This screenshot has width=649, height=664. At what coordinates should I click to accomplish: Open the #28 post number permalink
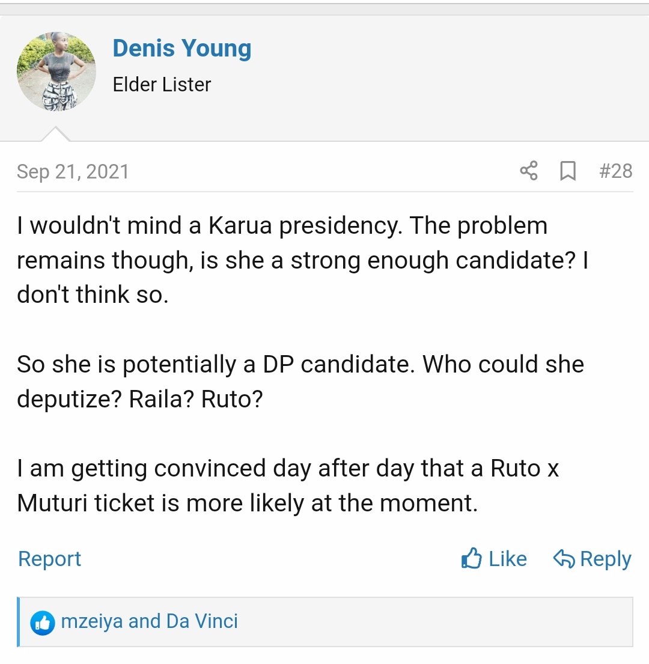coord(615,171)
